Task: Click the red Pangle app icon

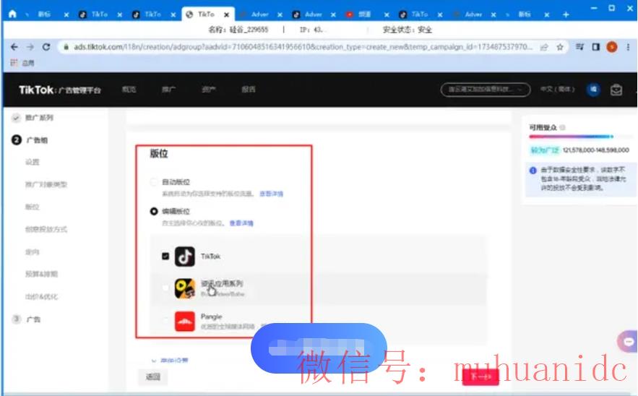Action: [185, 321]
